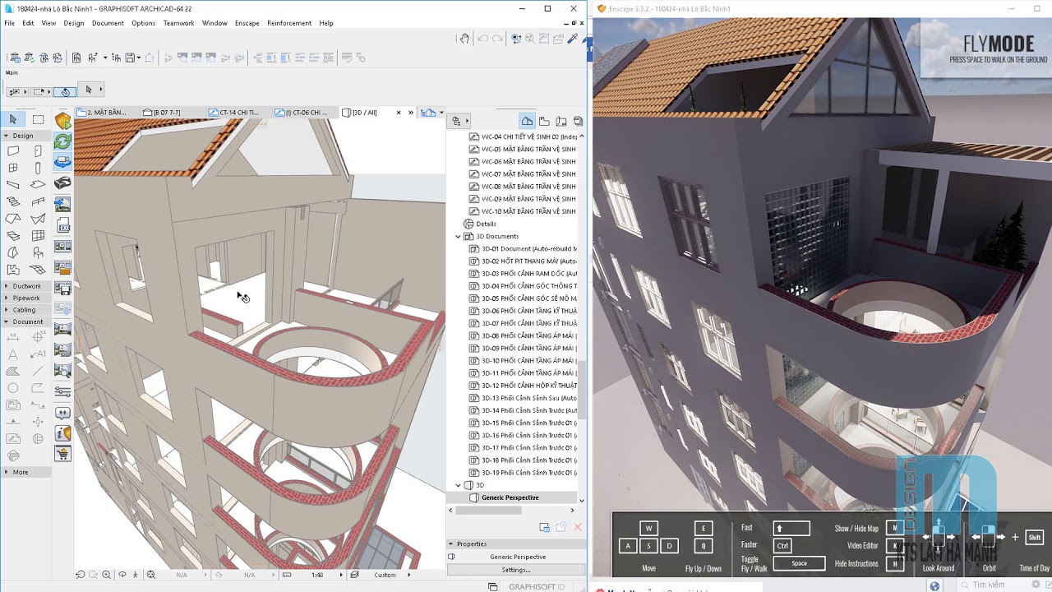
Task: Toggle the magic wand selection button
Action: (x=66, y=91)
